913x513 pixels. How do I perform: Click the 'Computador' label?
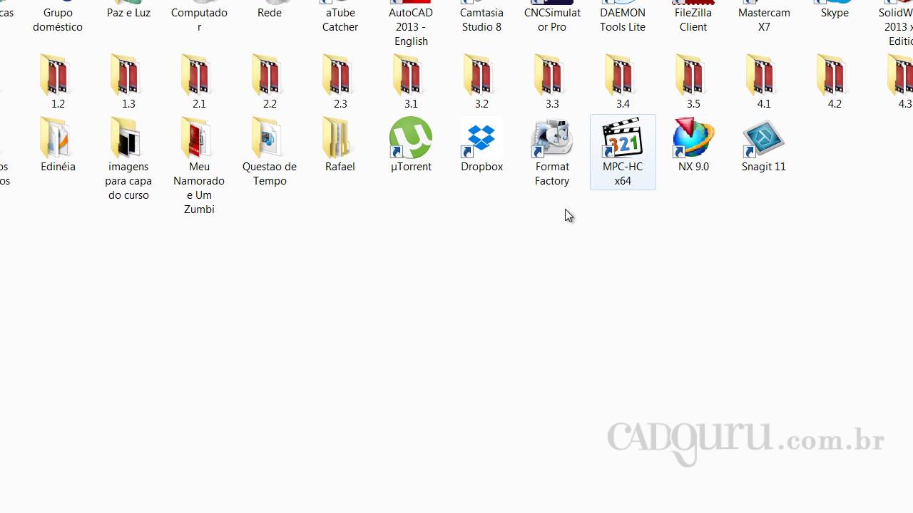point(199,20)
